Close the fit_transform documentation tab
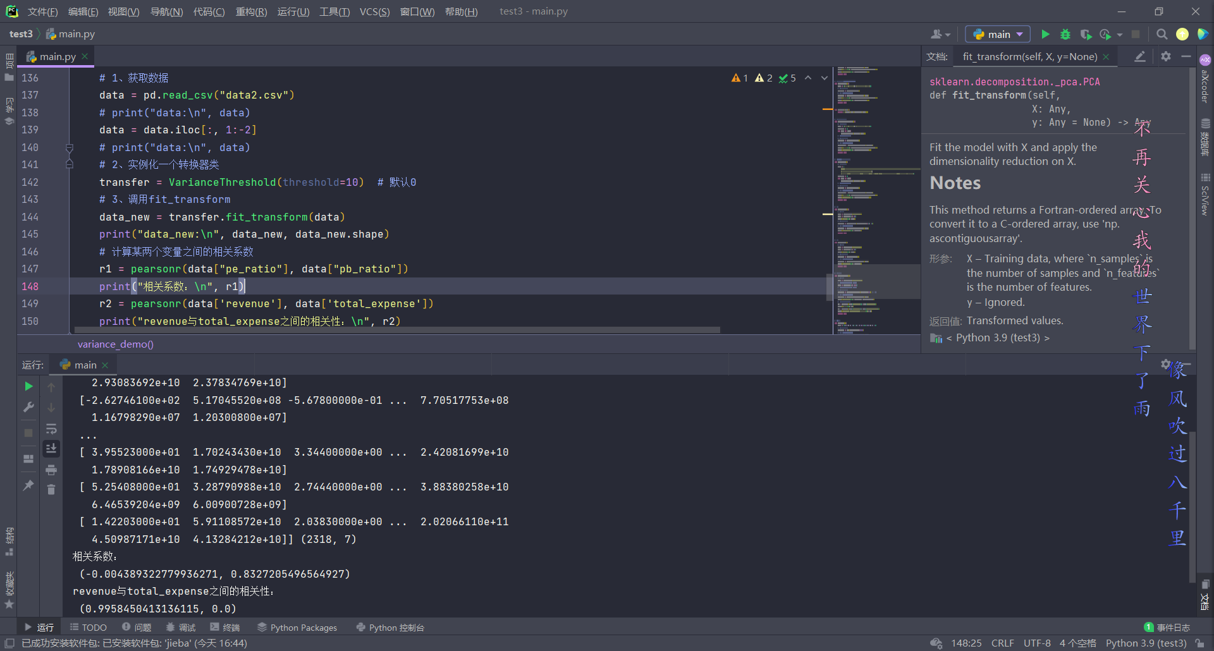 click(1106, 56)
